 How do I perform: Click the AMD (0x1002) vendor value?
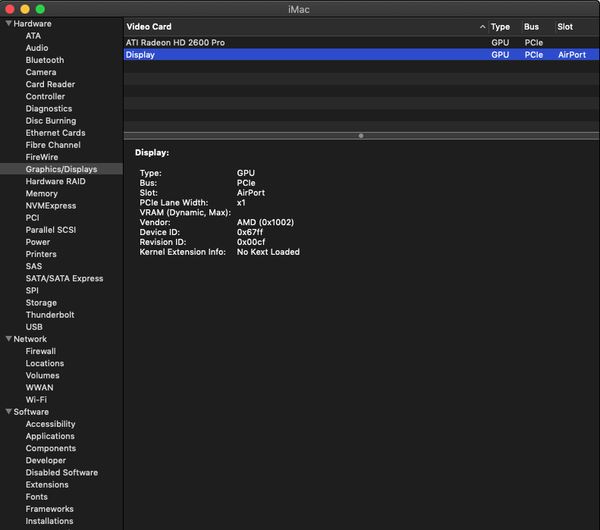click(x=265, y=222)
